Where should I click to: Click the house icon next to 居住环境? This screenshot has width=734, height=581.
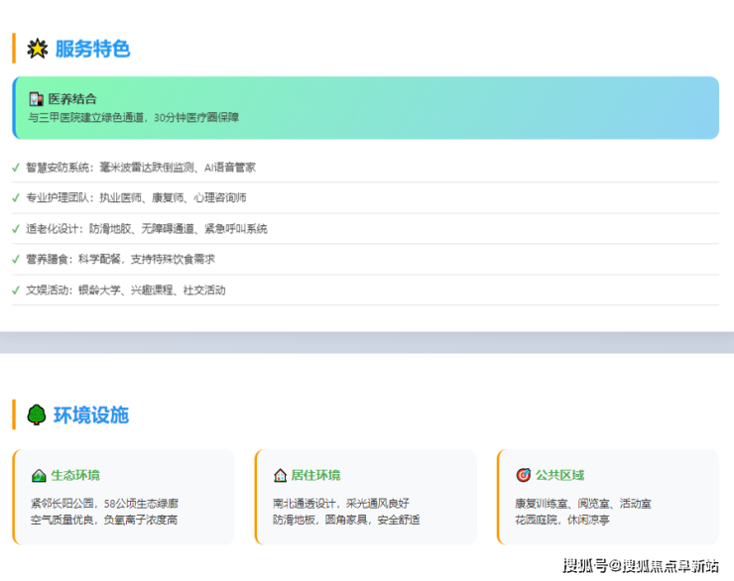point(281,475)
